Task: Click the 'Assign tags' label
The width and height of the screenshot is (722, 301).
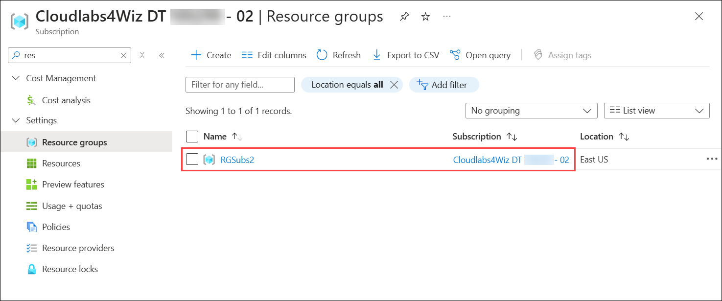Action: [570, 55]
